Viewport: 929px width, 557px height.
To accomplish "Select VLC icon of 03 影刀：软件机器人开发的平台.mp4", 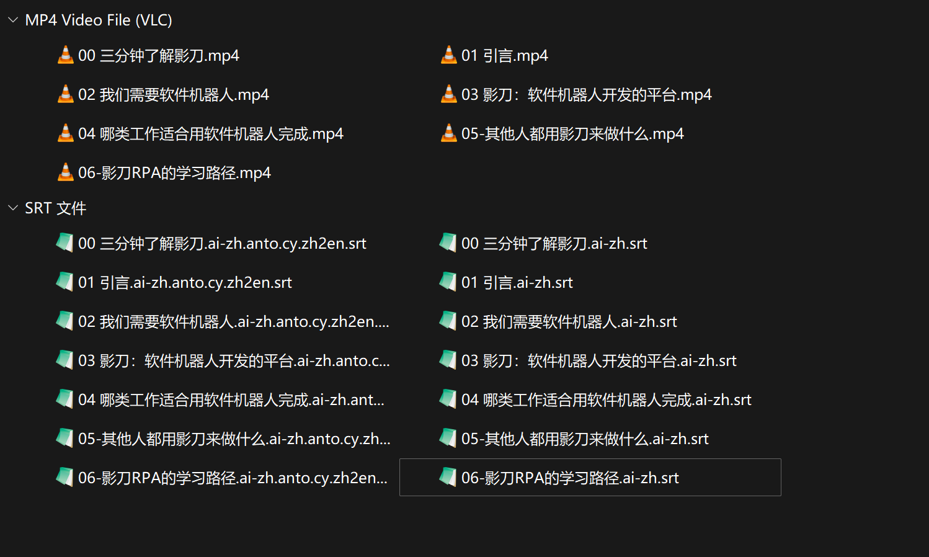I will click(x=448, y=94).
